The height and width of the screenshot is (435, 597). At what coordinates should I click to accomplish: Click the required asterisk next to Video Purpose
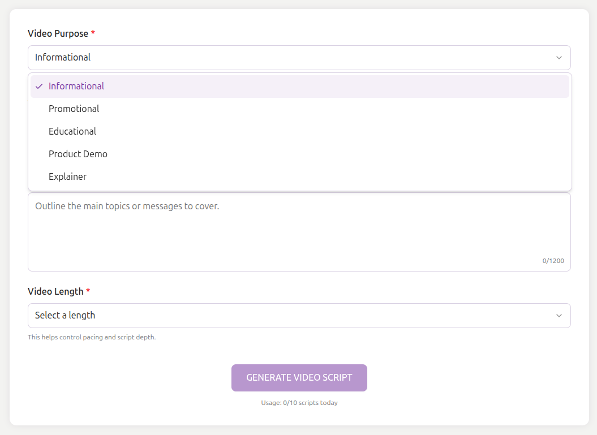92,33
